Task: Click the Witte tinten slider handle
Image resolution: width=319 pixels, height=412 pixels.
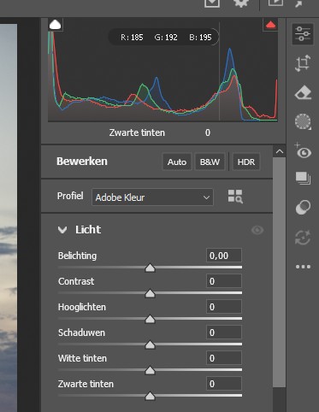Action: [150, 371]
